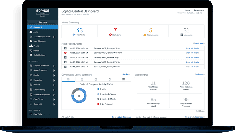
Task: Click the Phish Threat icon
Action: [x=31, y=99]
